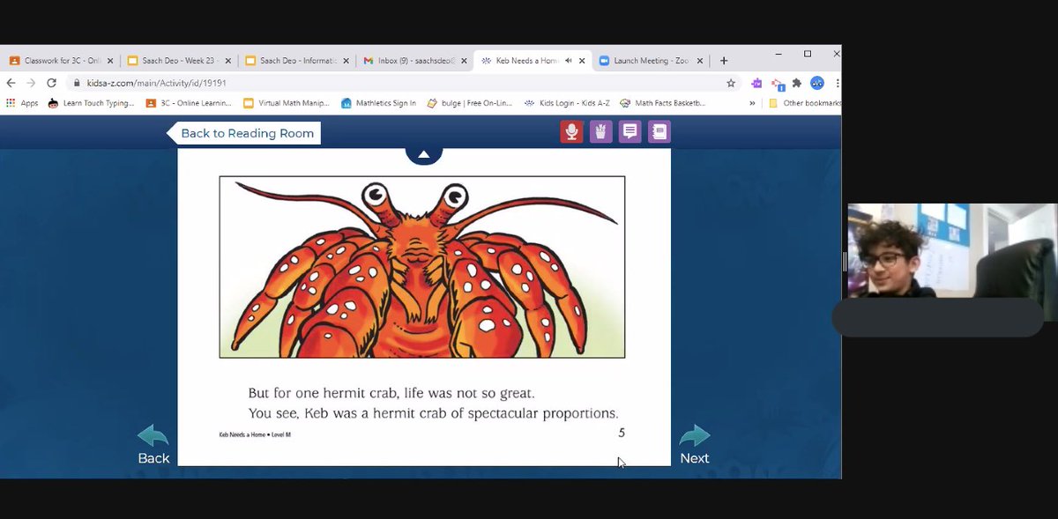Click Back to Reading Room
Image resolution: width=1058 pixels, height=519 pixels.
click(x=243, y=134)
